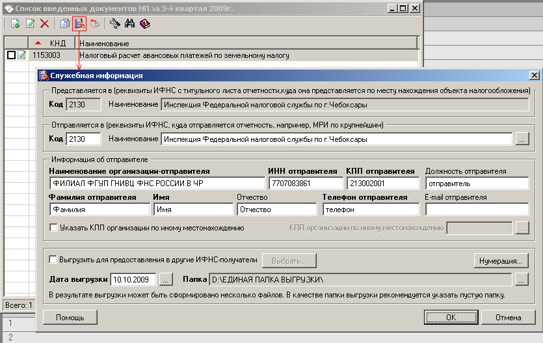Check export to other IFNS recipients option
Image resolution: width=543 pixels, height=343 pixels.
point(53,259)
